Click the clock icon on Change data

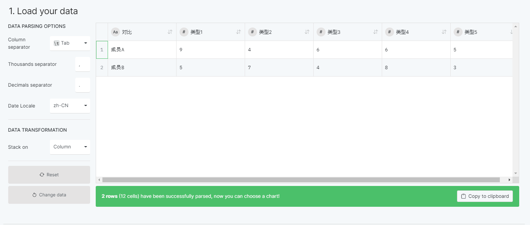35,195
